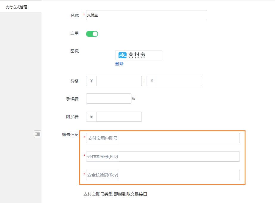Click the ¥ symbol before minimum price
The image size is (275, 203).
coord(91,81)
